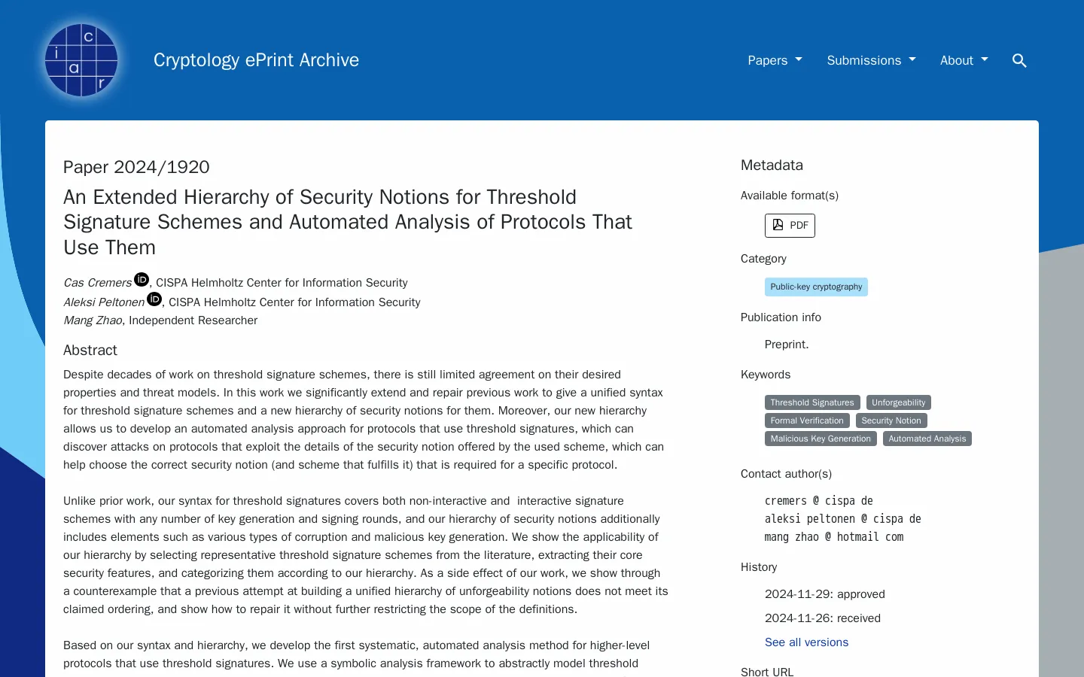1084x677 pixels.
Task: Choose the Security Notion keyword tag
Action: pyautogui.click(x=891, y=420)
